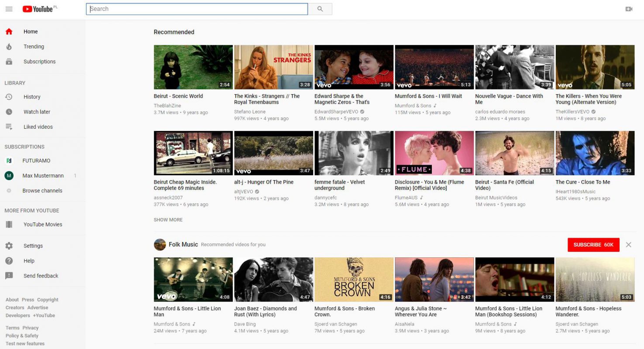
Task: Open the Privacy footer link
Action: [x=31, y=328]
